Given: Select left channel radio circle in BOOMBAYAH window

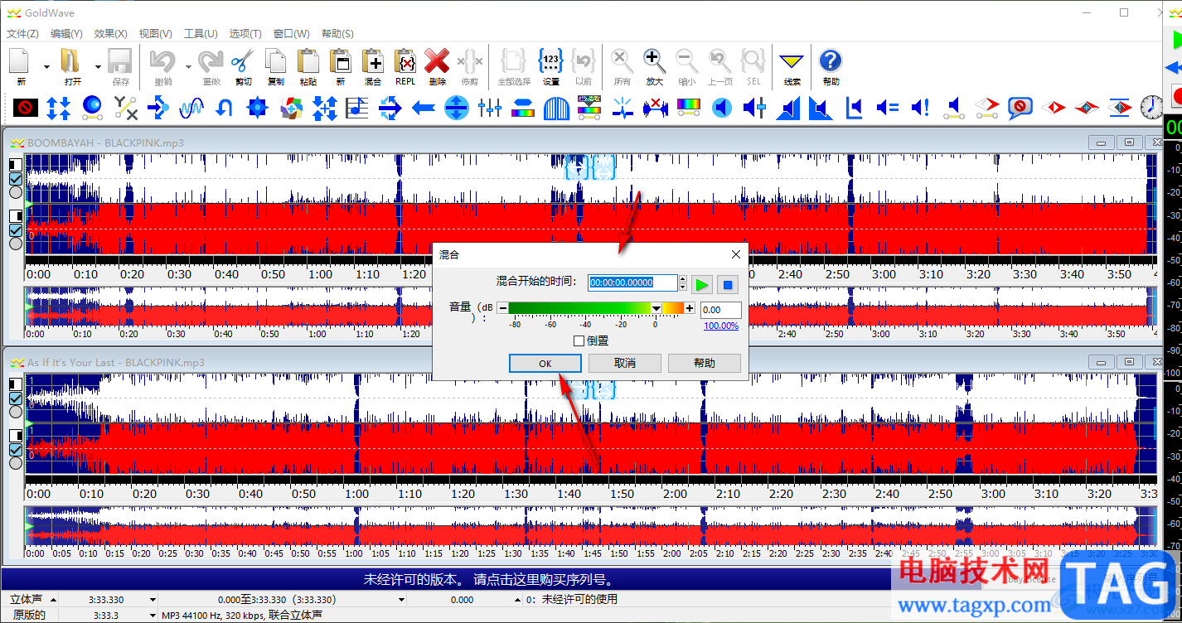Looking at the screenshot, I should pyautogui.click(x=16, y=192).
